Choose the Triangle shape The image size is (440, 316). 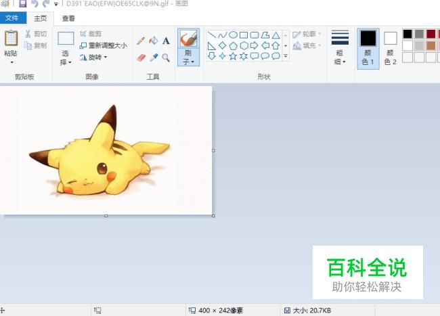coord(276,35)
